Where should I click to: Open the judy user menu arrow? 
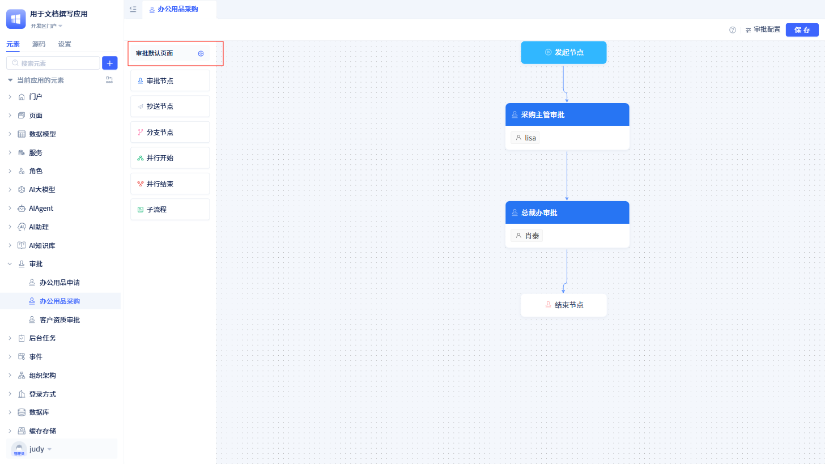[49, 449]
